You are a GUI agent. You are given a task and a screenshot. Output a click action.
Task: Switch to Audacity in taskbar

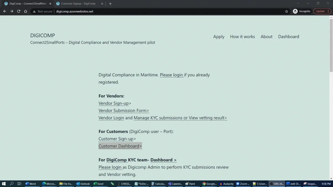226,184
